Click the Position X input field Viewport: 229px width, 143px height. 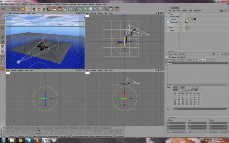pos(176,124)
